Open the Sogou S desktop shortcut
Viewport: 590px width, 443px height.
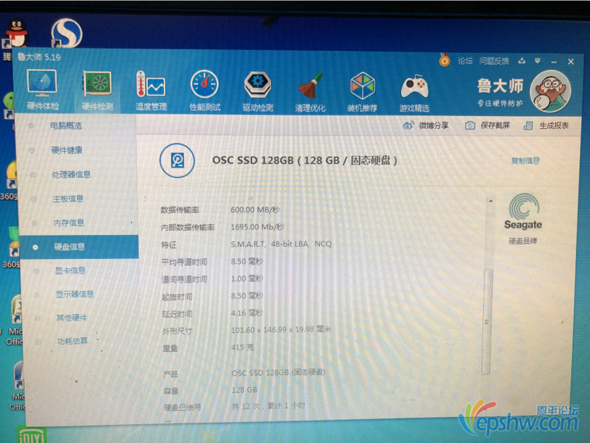pos(67,34)
